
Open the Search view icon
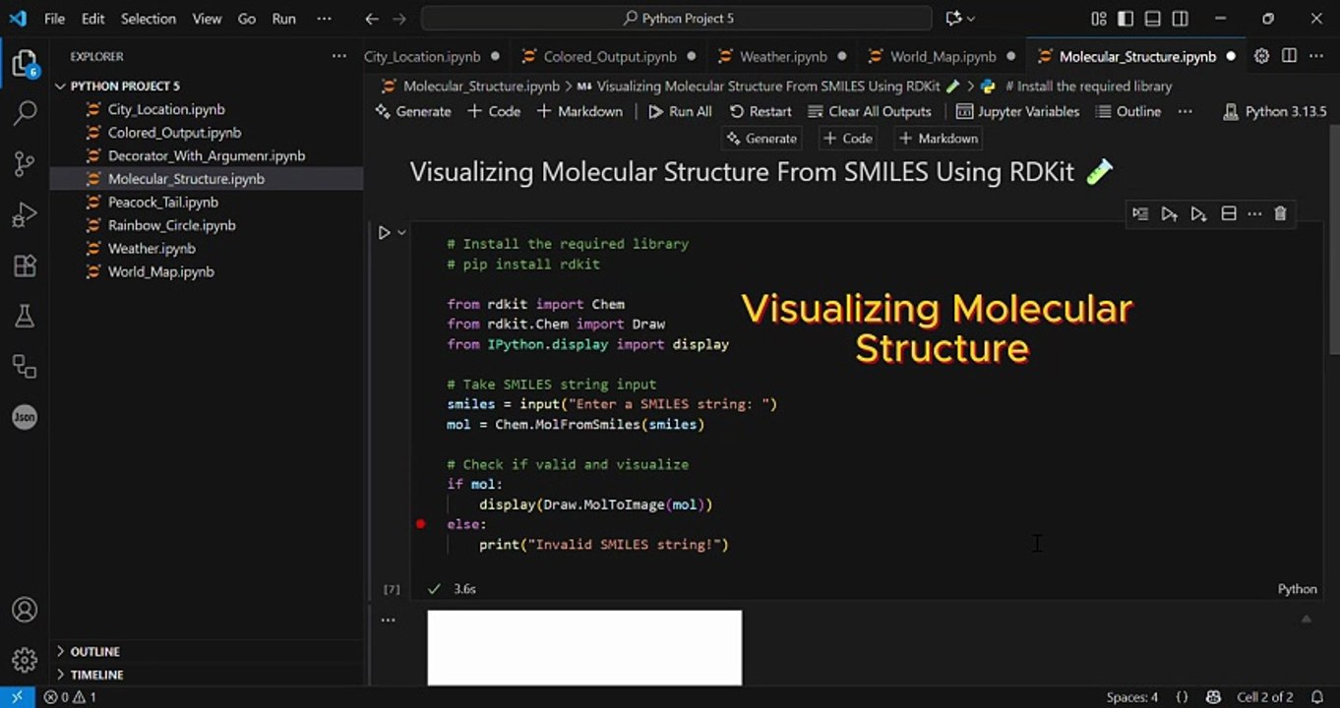click(25, 114)
